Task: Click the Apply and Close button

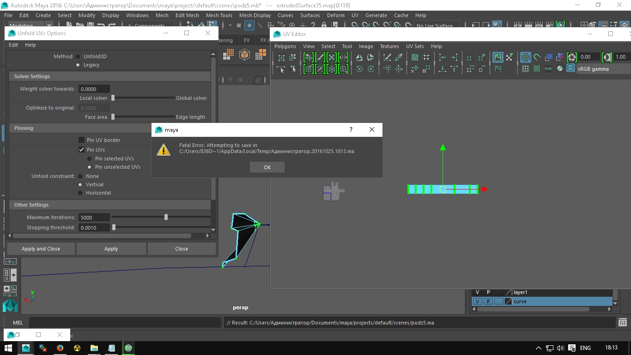Action: 41,249
